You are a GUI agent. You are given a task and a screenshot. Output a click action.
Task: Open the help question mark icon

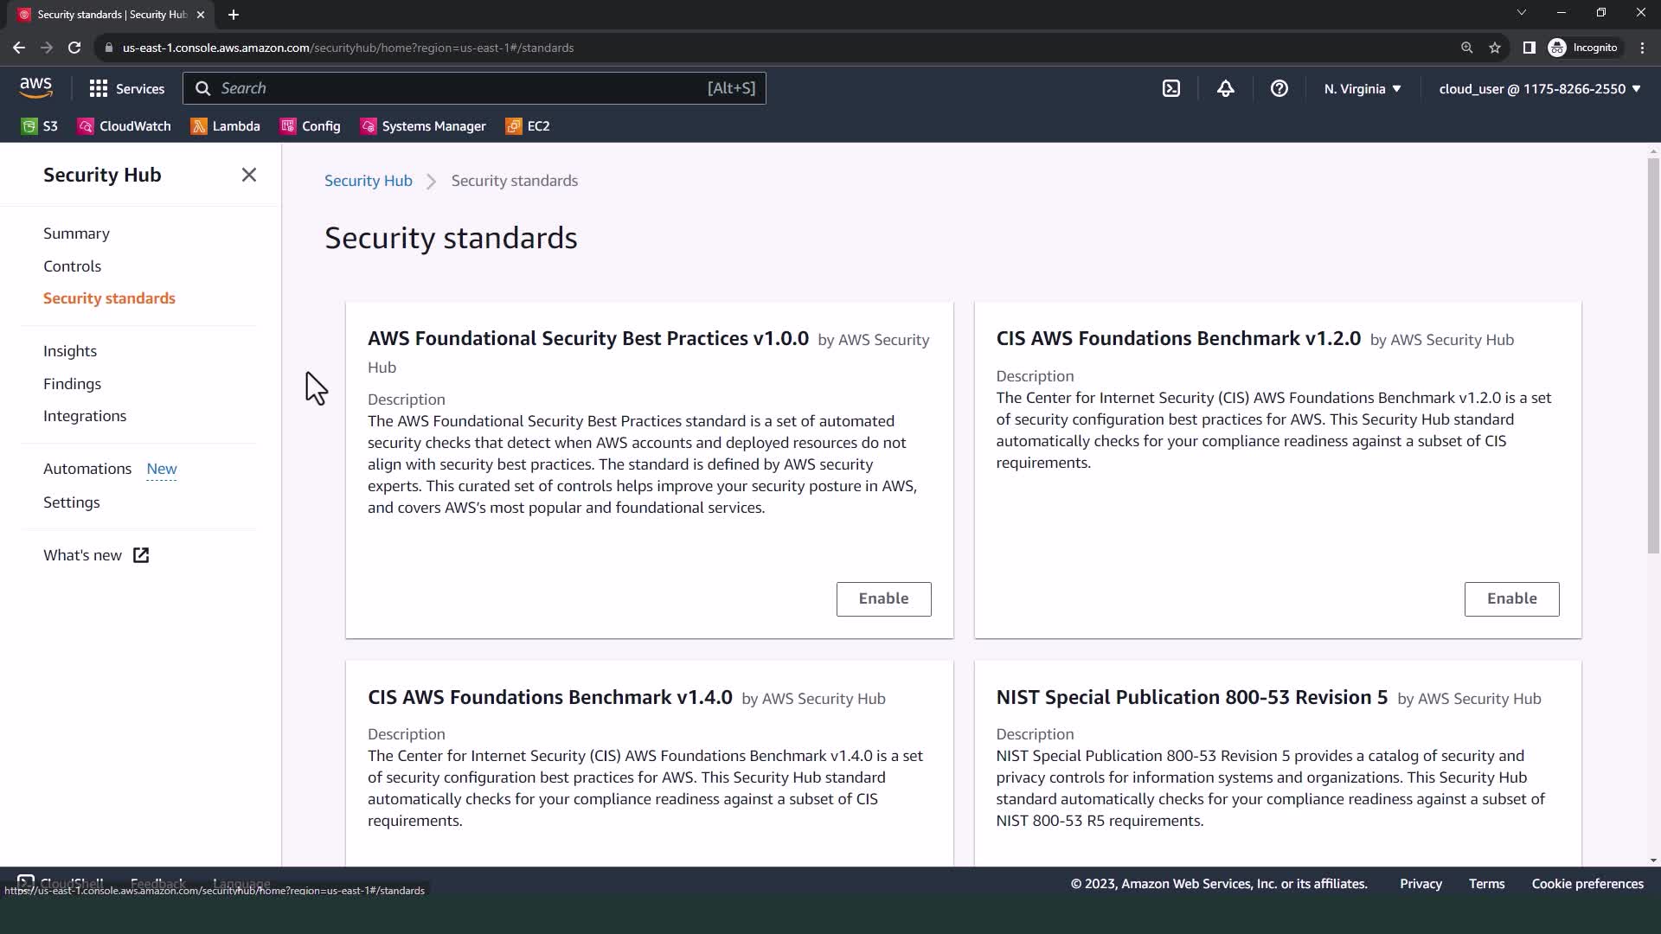coord(1279,88)
